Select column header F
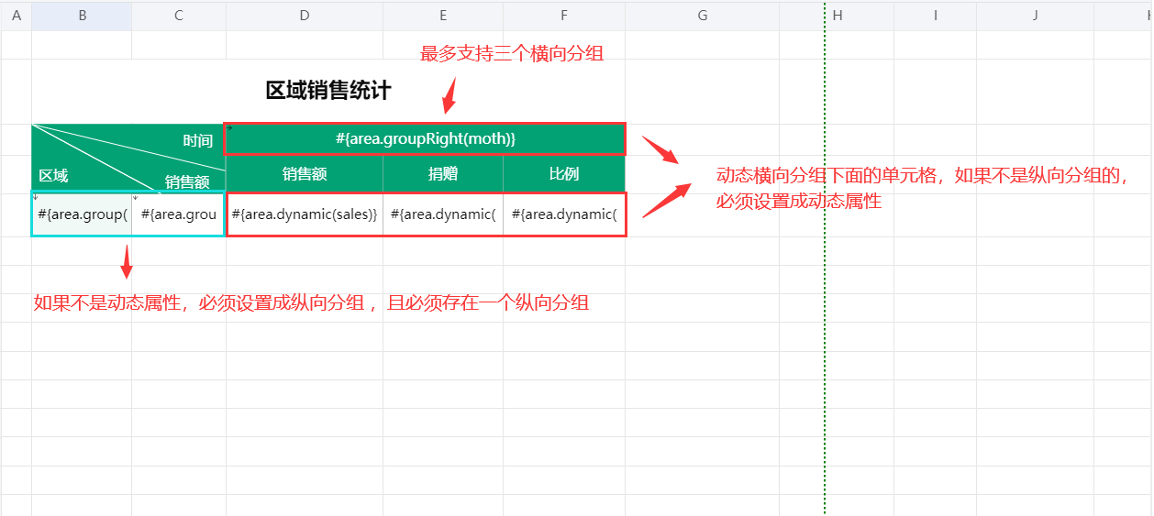Viewport: 1154px width, 516px height. (x=564, y=16)
